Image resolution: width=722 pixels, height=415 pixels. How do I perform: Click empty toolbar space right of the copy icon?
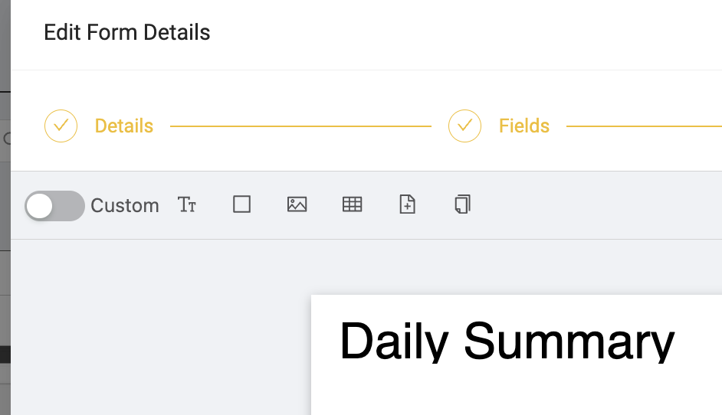click(x=599, y=205)
